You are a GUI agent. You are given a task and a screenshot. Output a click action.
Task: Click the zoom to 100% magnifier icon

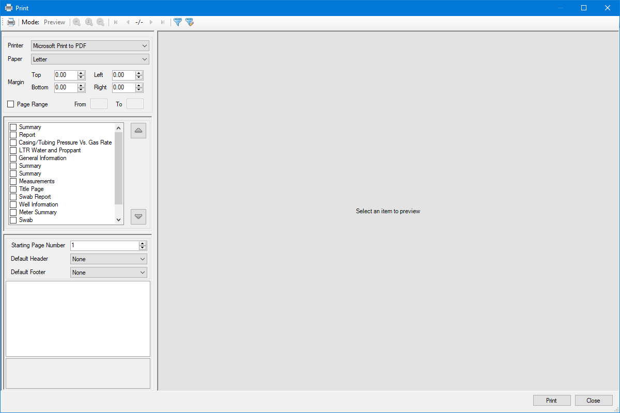[89, 22]
